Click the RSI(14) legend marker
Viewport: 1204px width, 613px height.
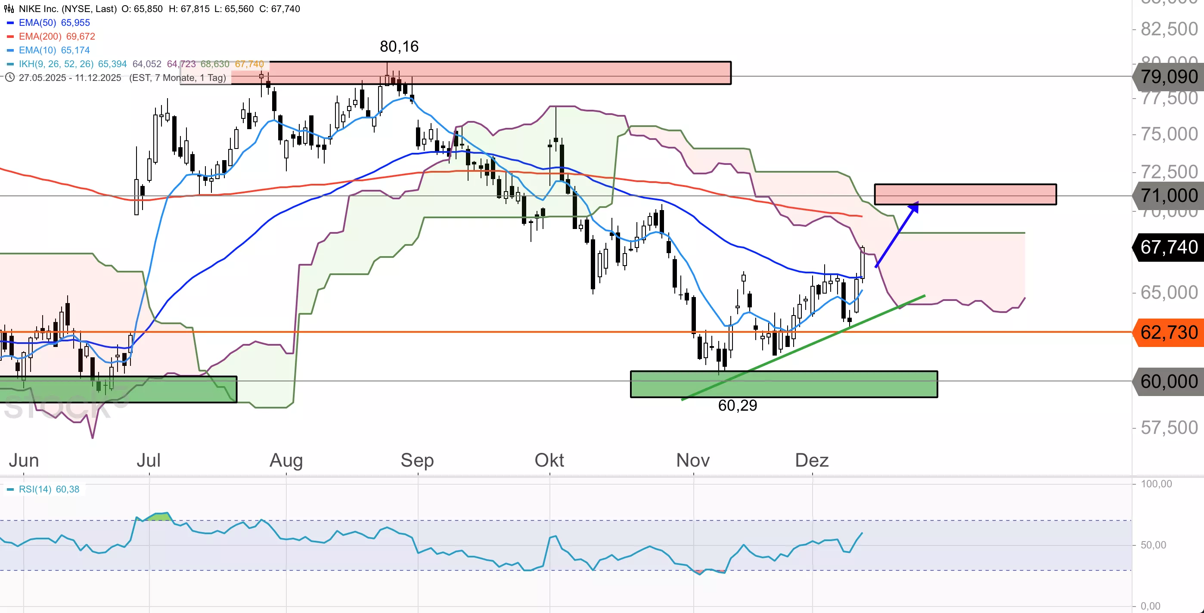(x=10, y=489)
